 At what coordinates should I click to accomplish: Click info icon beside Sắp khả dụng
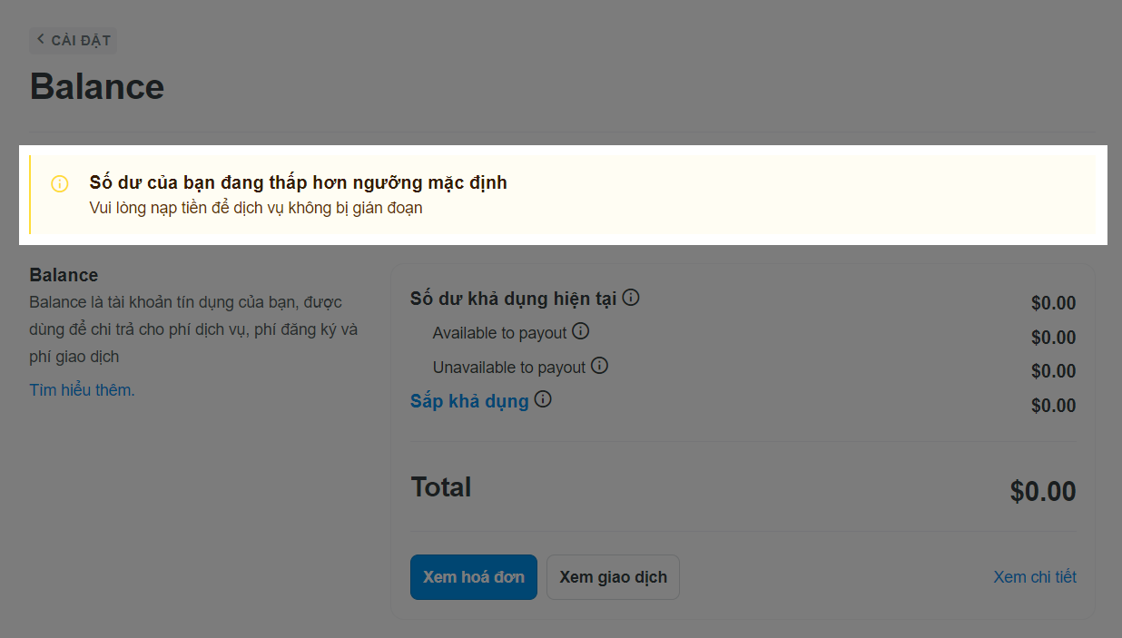(543, 399)
